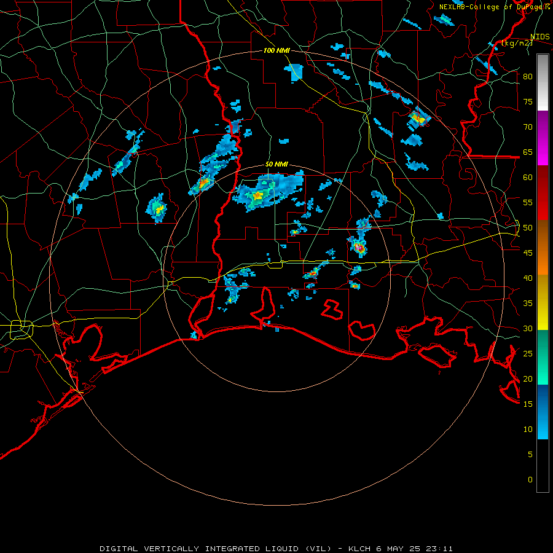Screen dimensions: 553x553
Task: Click the 5 value on the scale
Action: [530, 455]
